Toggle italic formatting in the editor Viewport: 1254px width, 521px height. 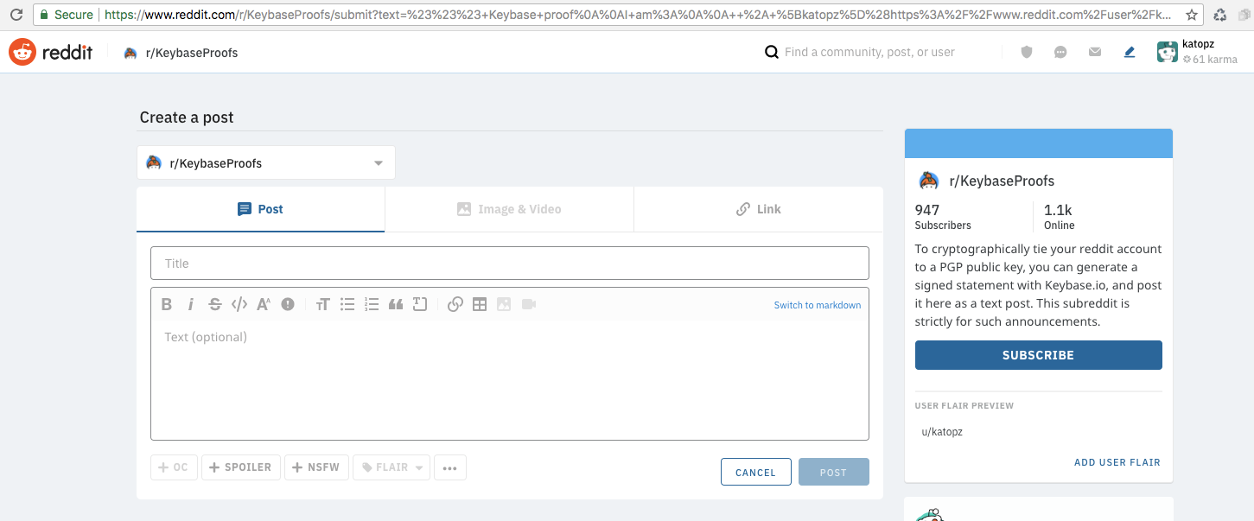pos(191,304)
